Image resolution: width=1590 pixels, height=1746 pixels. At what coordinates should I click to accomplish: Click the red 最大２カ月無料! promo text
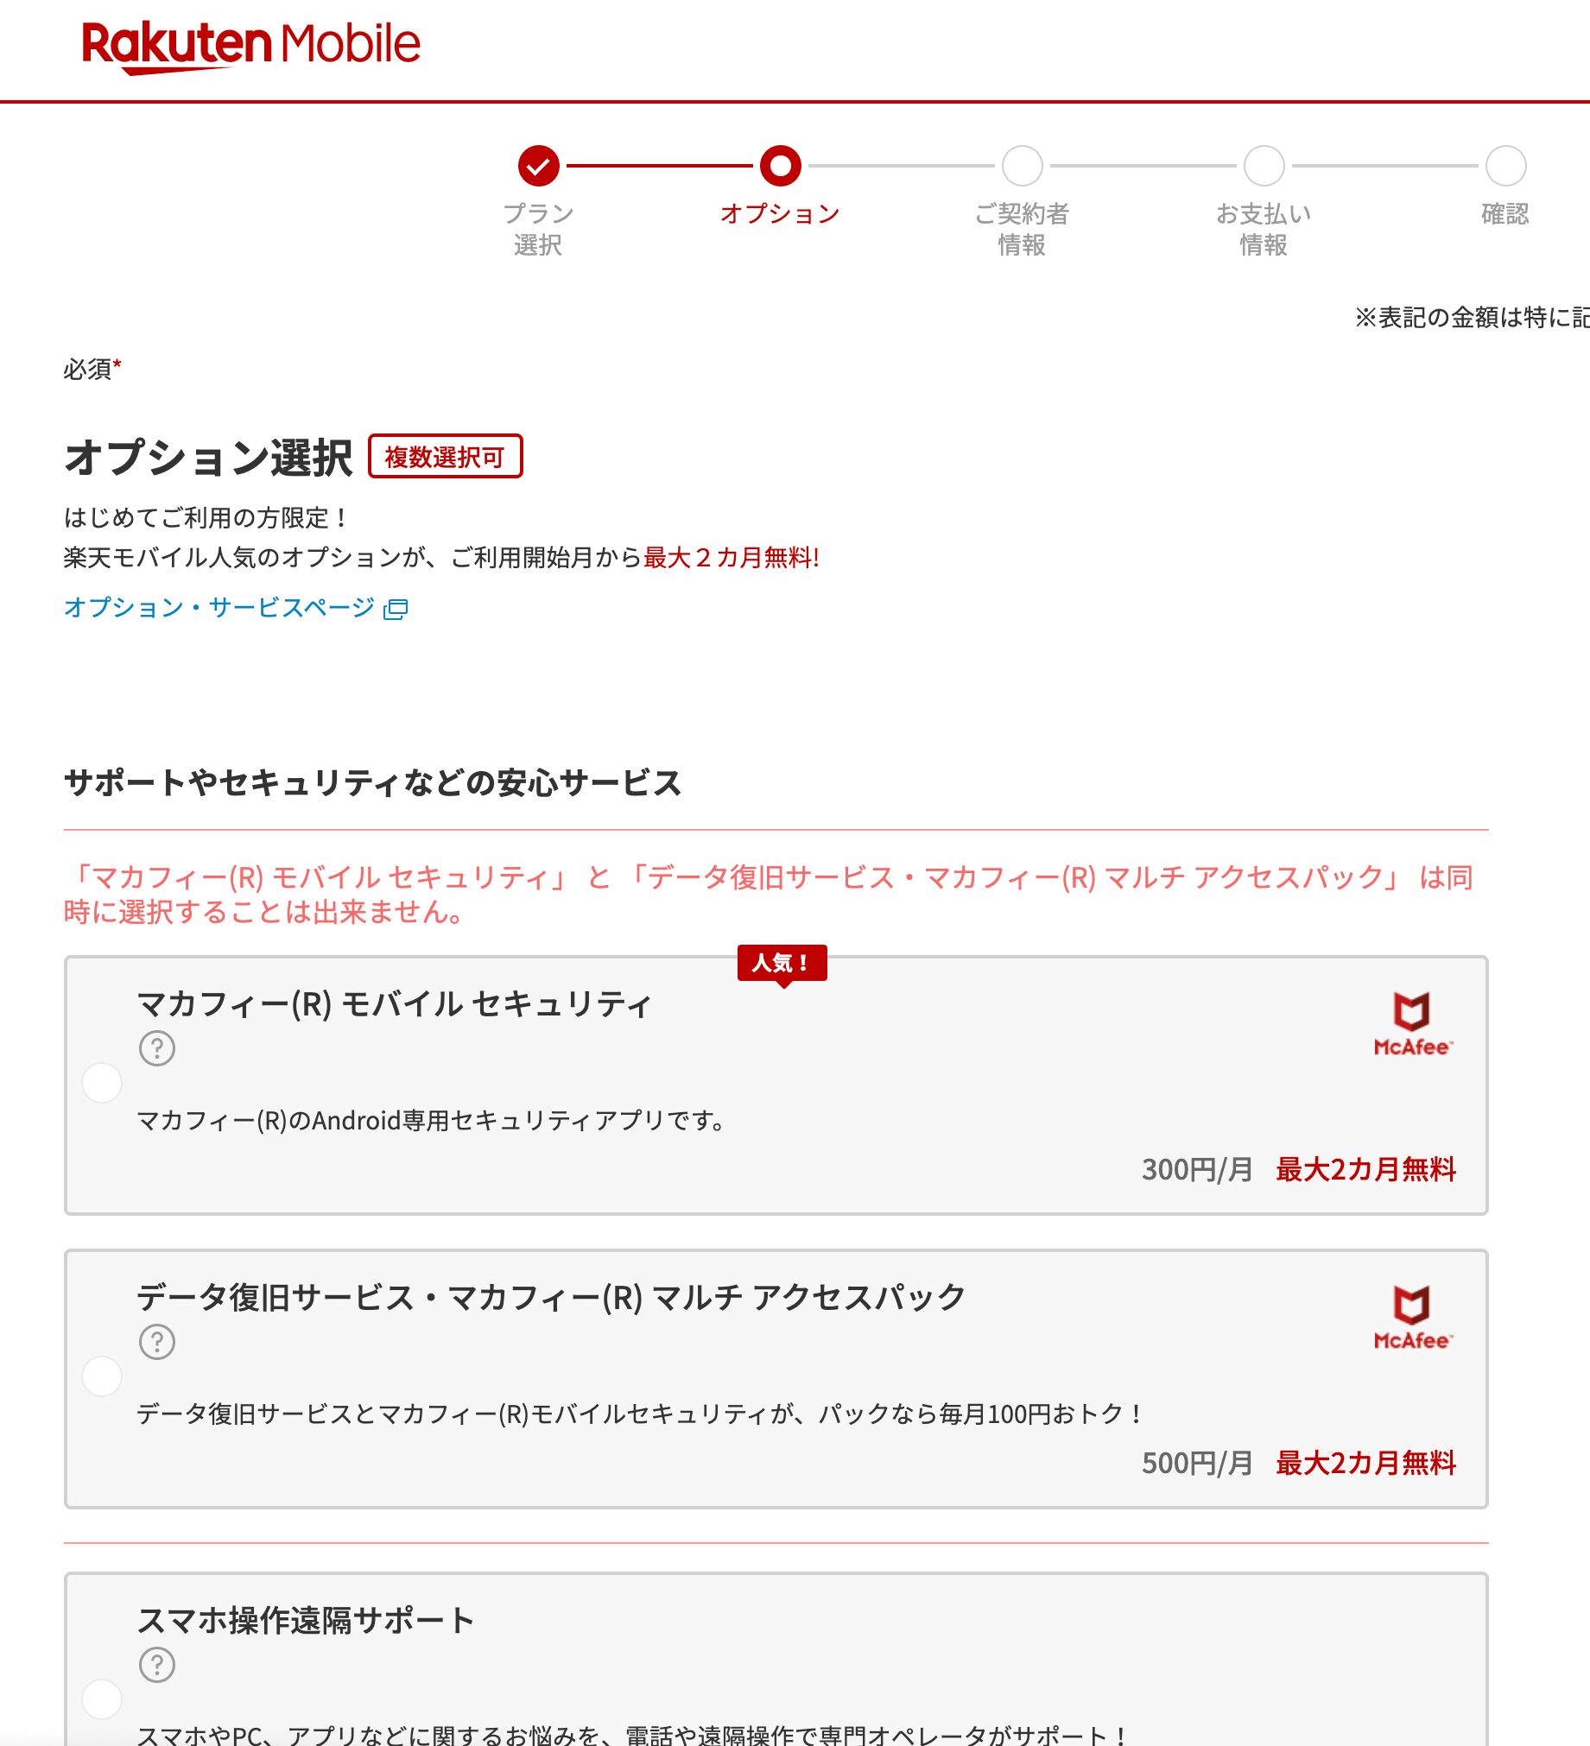pos(731,558)
